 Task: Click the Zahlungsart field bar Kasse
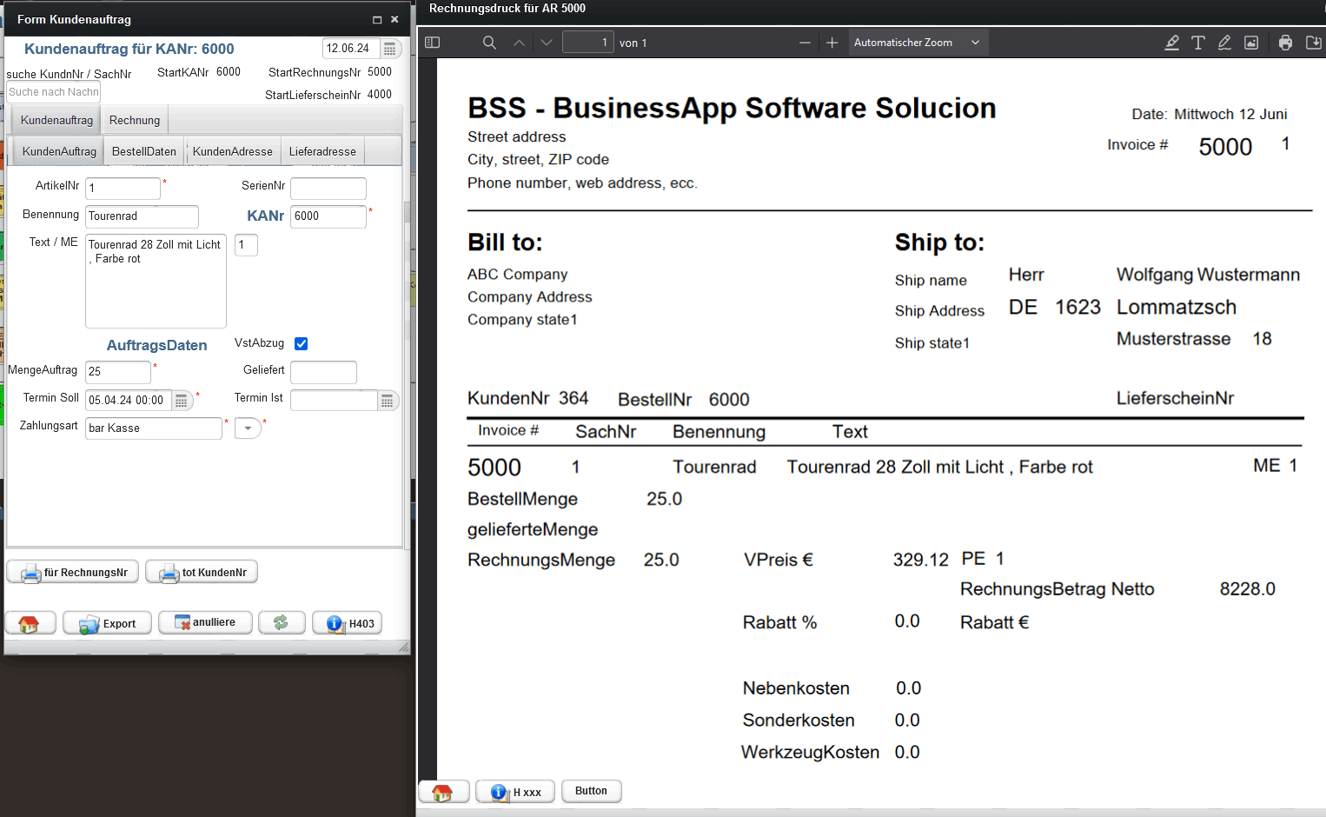point(154,428)
